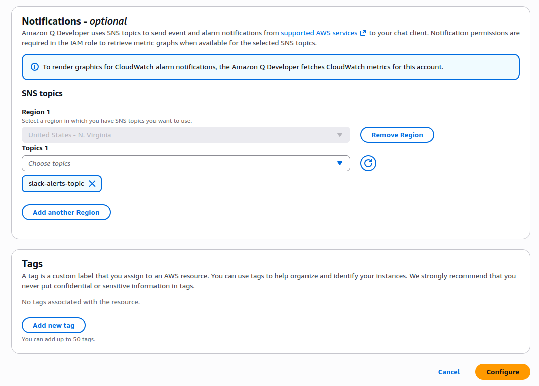
Task: Cancel the channel configuration
Action: tap(449, 372)
